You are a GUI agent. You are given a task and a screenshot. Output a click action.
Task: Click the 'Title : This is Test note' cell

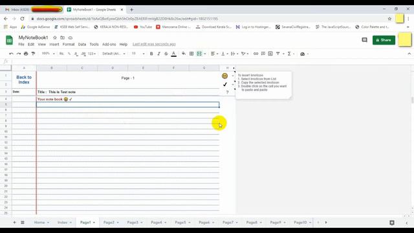coord(128,92)
